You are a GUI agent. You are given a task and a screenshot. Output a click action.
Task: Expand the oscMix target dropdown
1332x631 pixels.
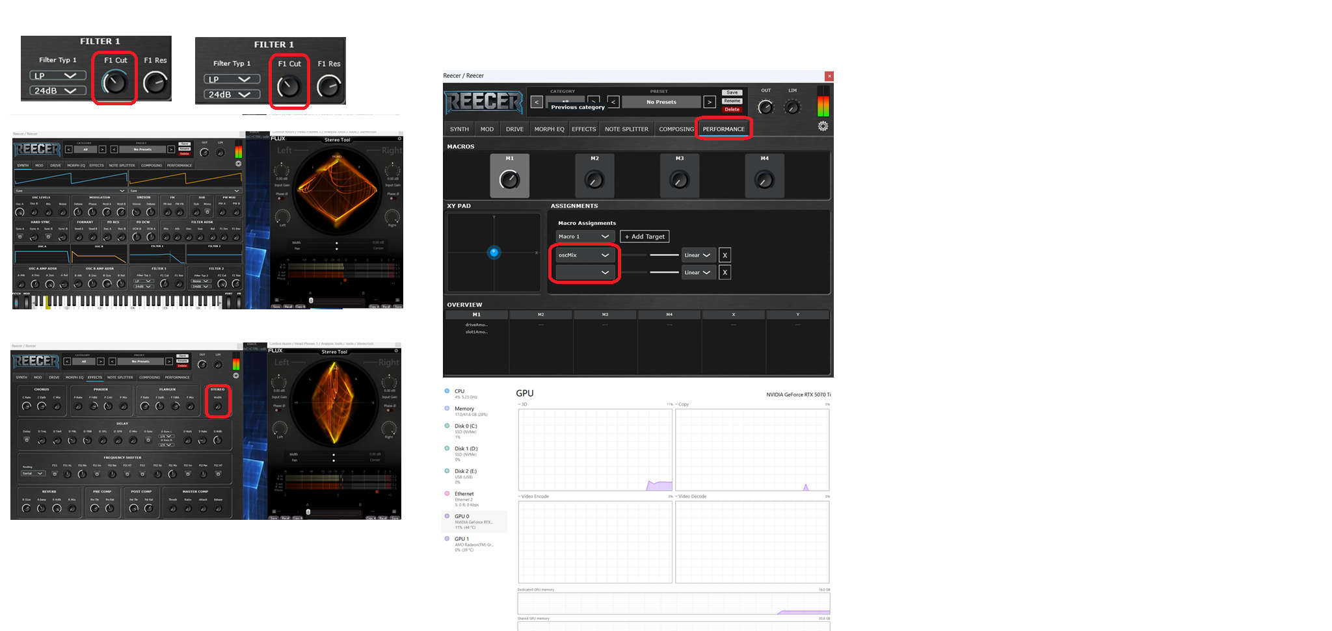click(x=583, y=255)
